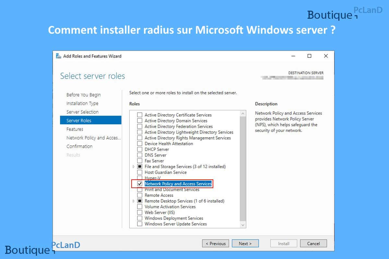The height and width of the screenshot is (259, 389).
Task: Select the Web Server (IIS) label
Action: (x=159, y=212)
